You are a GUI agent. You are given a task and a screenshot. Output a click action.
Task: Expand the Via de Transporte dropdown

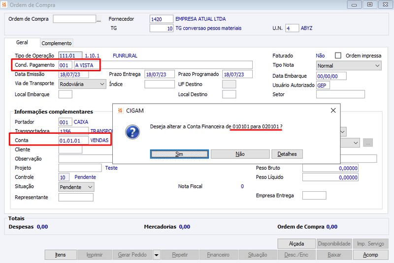click(x=82, y=84)
